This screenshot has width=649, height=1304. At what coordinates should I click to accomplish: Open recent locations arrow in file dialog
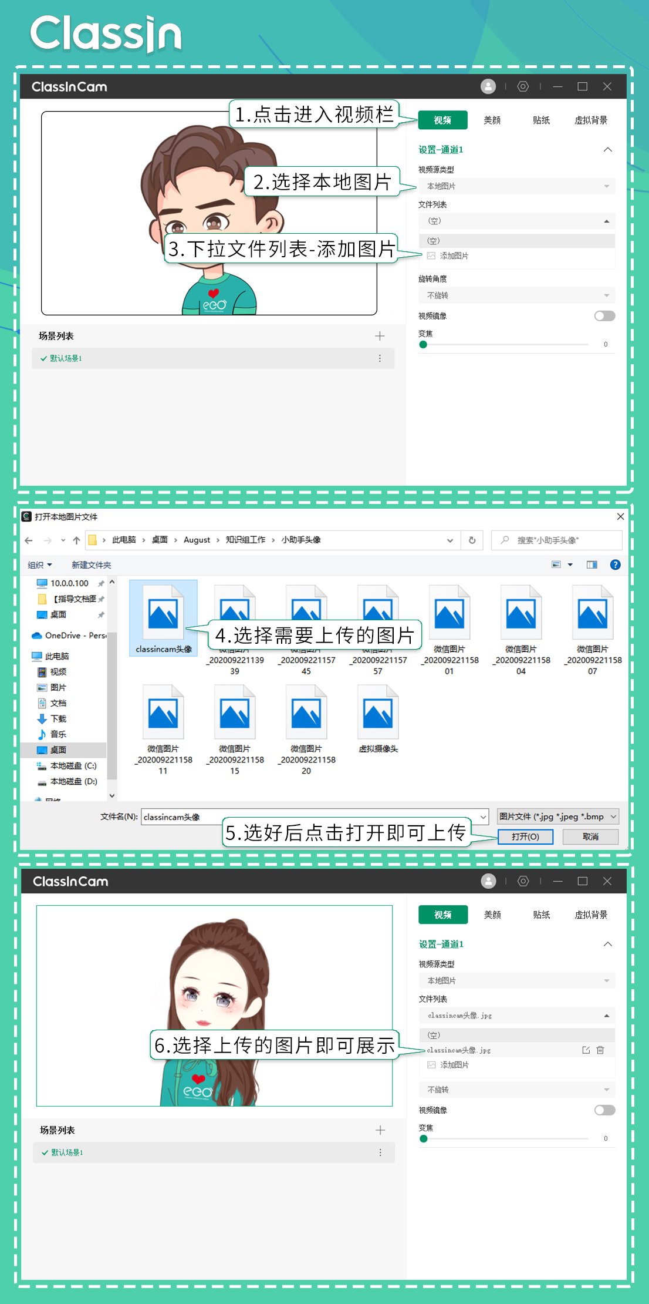point(63,540)
